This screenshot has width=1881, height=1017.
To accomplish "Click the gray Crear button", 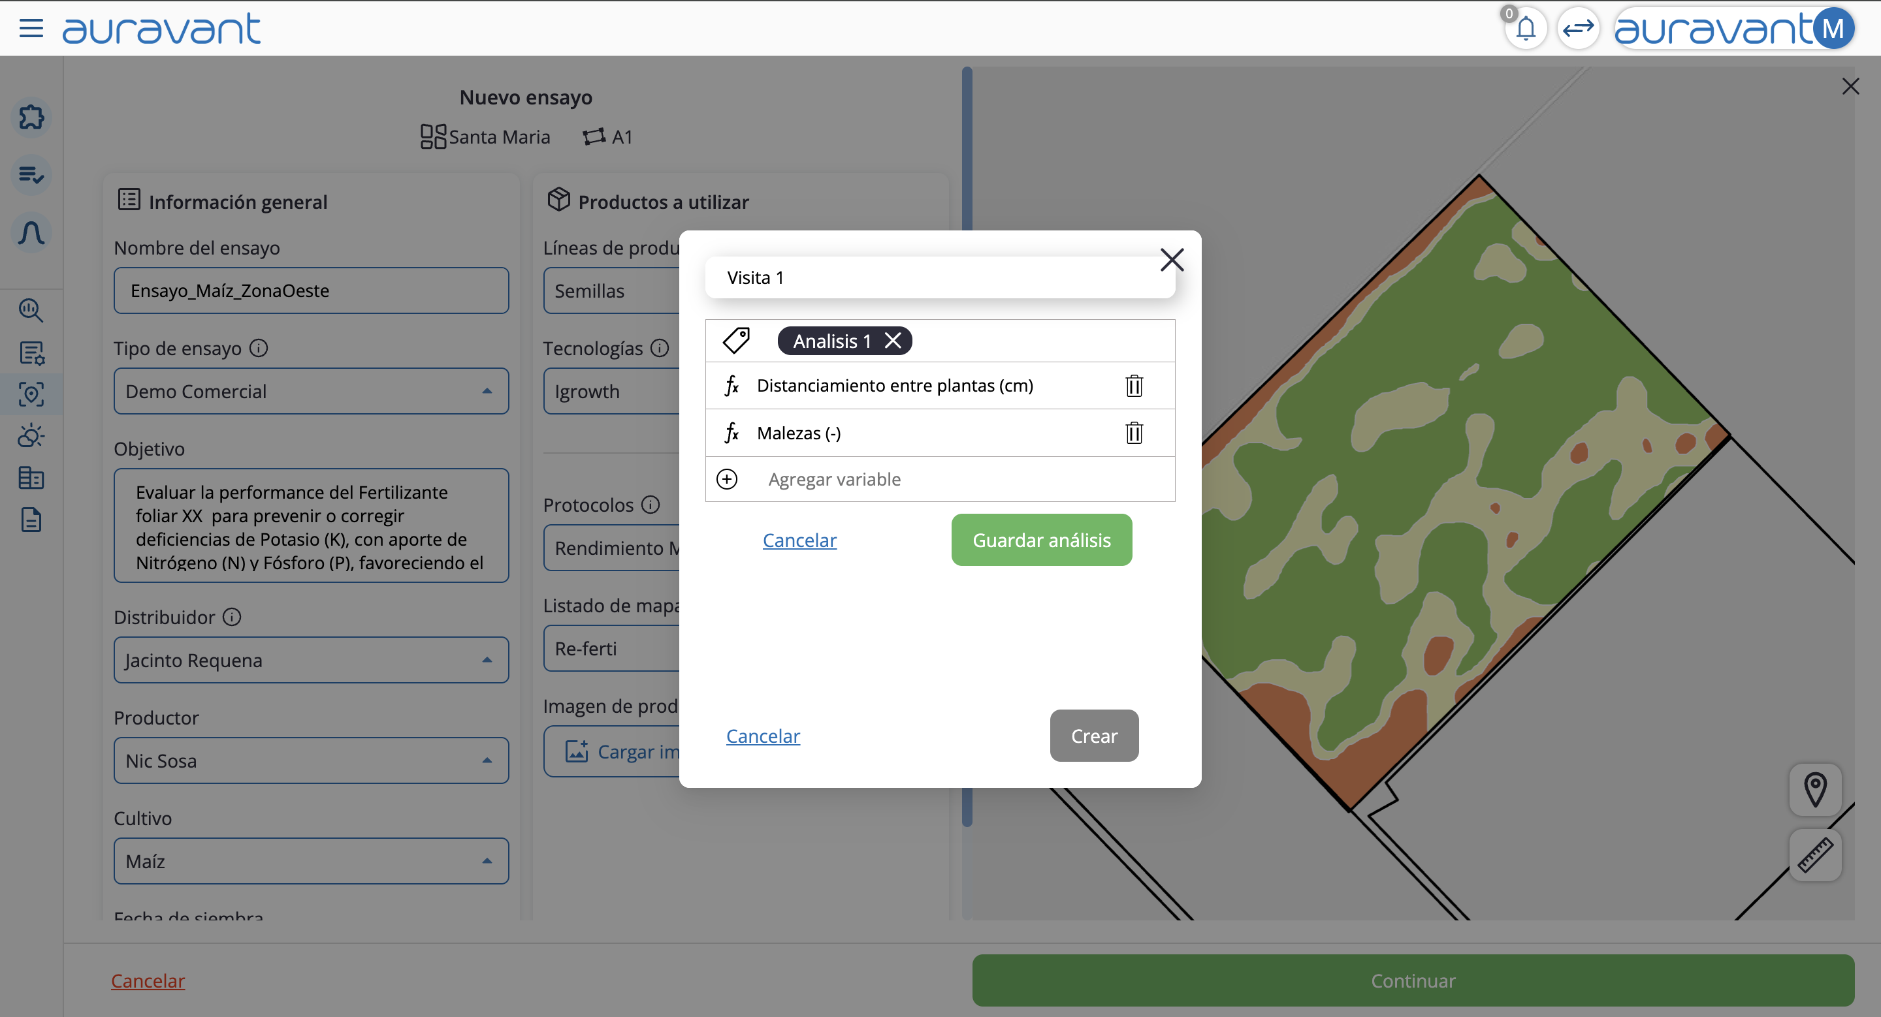I will [1093, 736].
